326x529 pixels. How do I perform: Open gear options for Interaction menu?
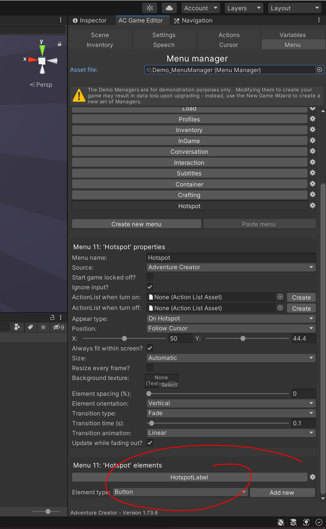[313, 162]
